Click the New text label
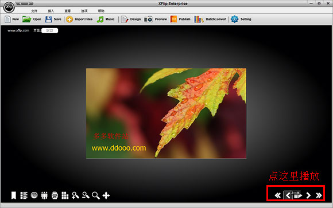333x208 pixels. click(16, 19)
